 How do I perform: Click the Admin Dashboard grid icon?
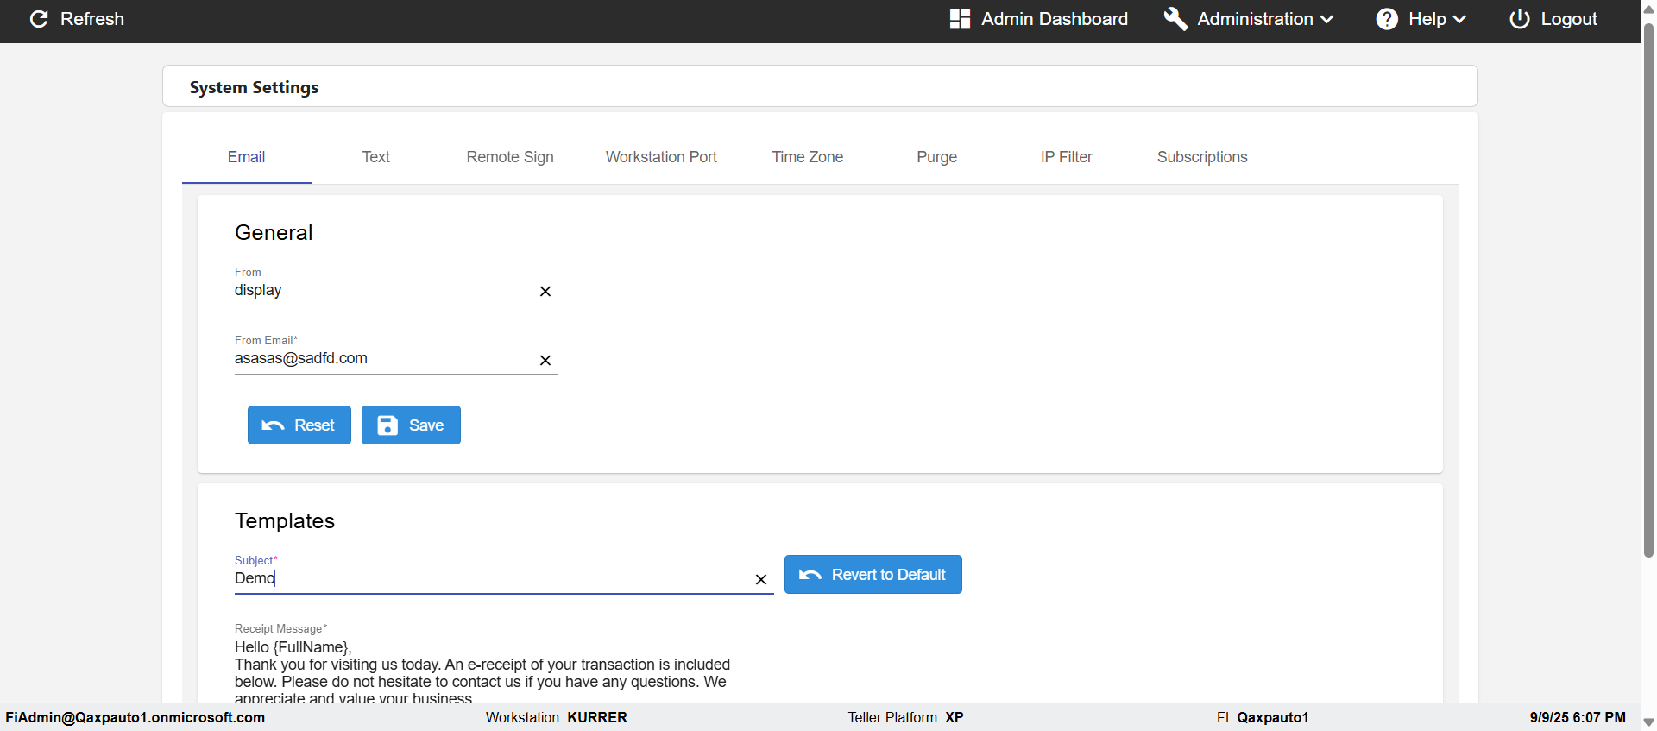(x=960, y=19)
